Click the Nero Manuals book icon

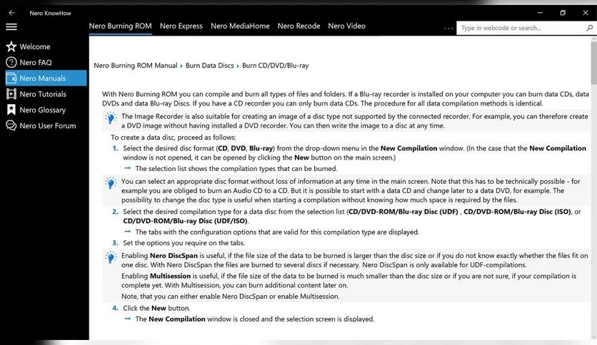(11, 78)
